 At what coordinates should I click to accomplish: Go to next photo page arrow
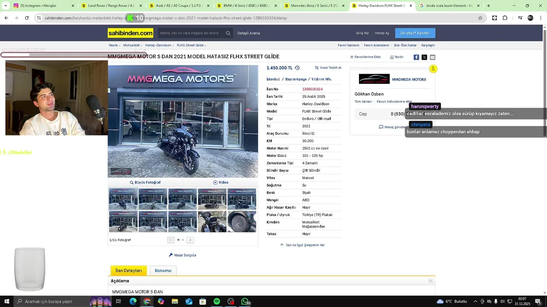coord(190,240)
